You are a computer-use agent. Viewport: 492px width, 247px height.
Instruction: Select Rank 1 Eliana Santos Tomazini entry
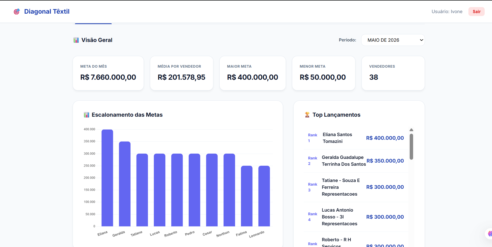[x=356, y=138]
